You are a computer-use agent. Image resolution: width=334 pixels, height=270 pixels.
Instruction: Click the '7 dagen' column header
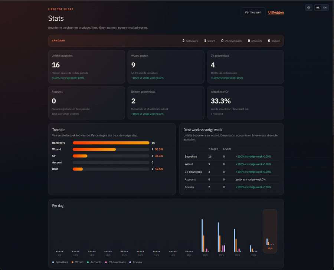point(213,149)
